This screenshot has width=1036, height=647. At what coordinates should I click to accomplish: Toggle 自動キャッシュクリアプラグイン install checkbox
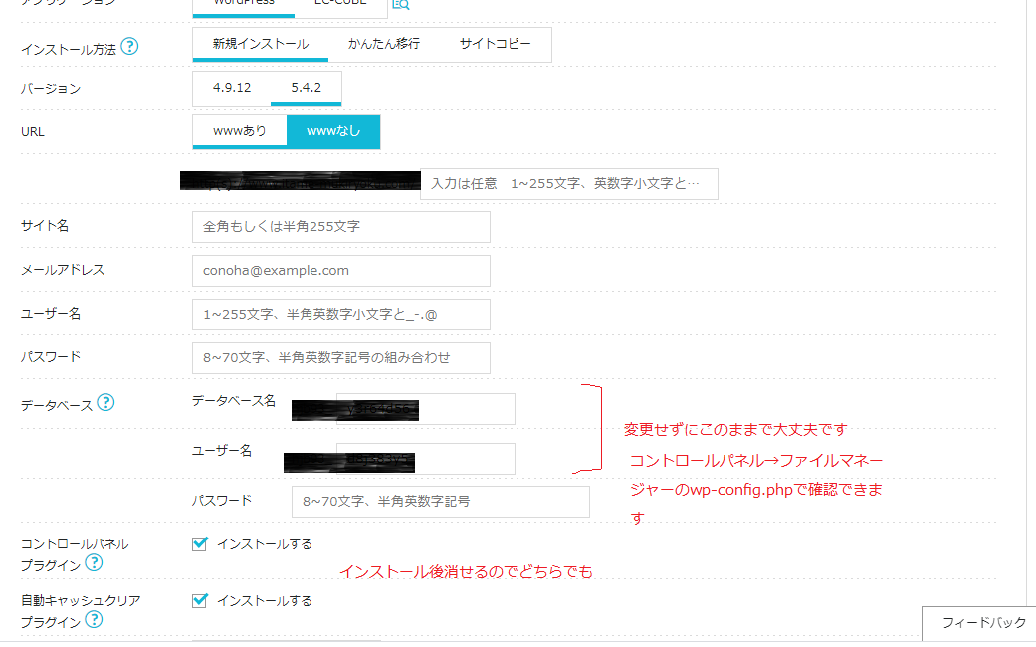[x=200, y=600]
